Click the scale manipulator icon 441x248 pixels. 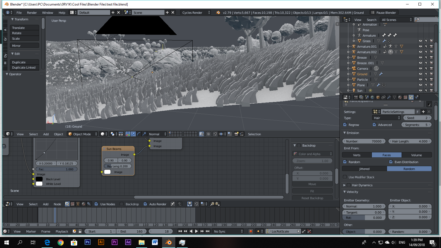click(x=144, y=134)
